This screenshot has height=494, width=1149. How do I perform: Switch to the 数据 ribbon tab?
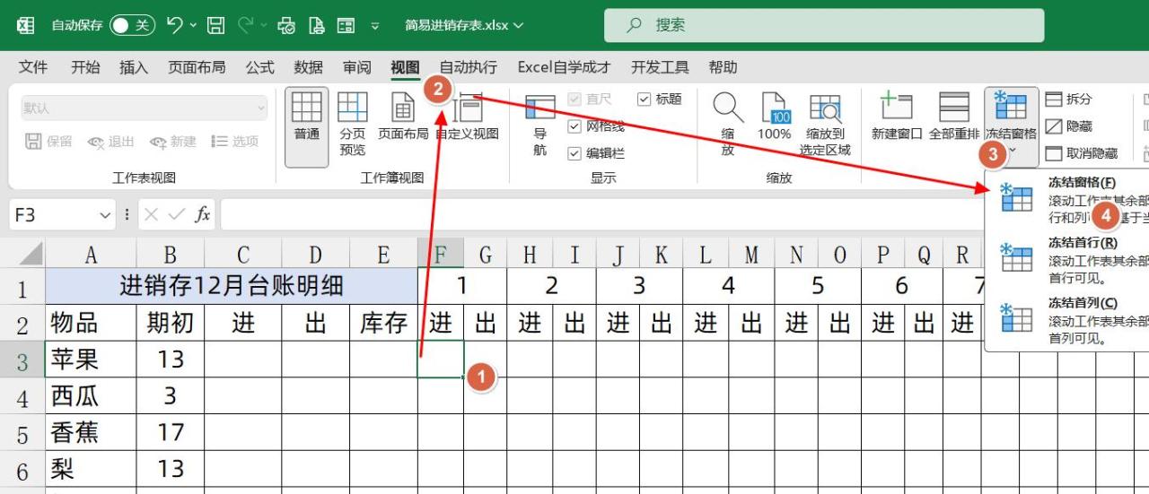coord(308,67)
